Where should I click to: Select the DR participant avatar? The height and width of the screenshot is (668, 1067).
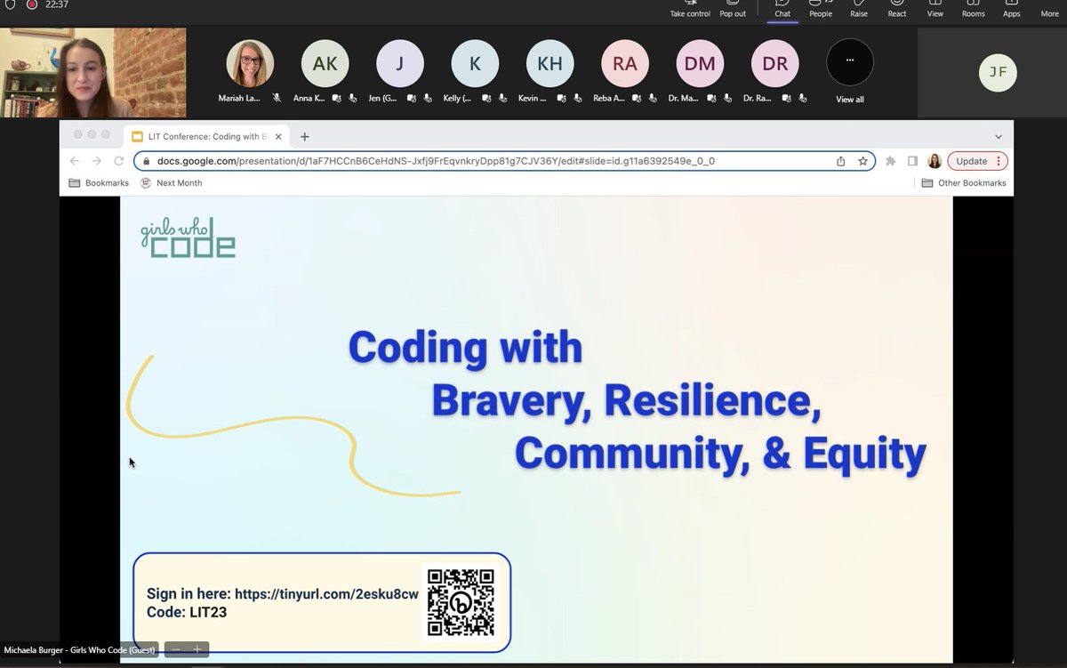[774, 63]
